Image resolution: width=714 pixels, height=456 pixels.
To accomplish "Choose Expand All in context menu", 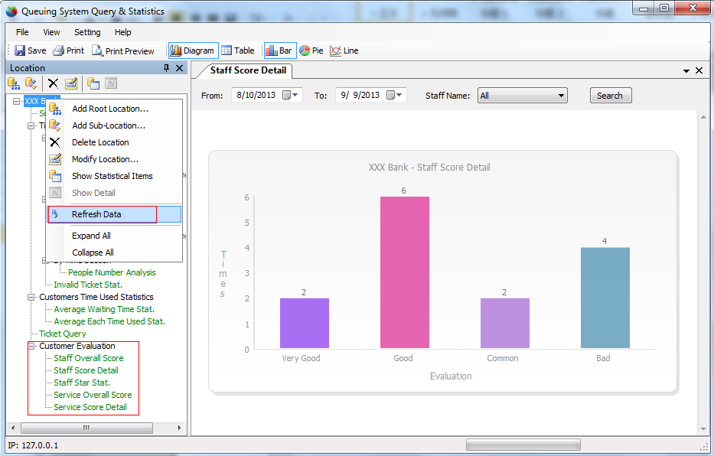I will tap(114, 236).
